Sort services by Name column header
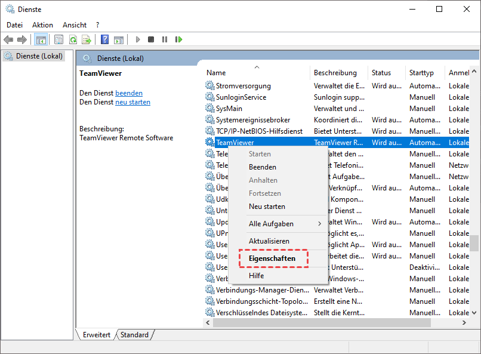This screenshot has height=354, width=481. [x=216, y=73]
